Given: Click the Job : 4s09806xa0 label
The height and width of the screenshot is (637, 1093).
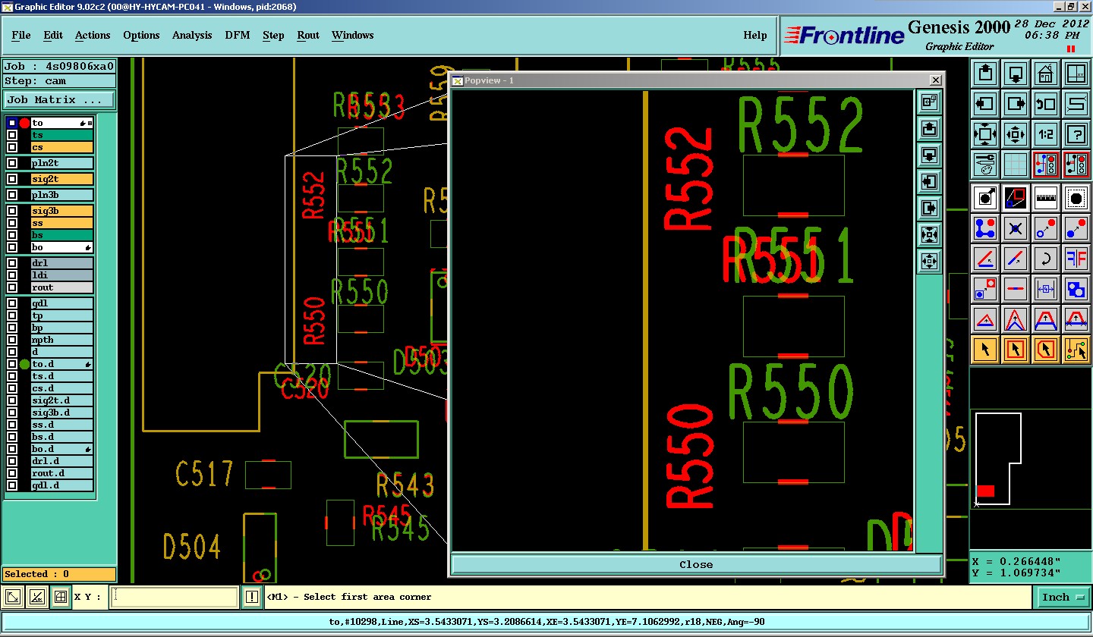Looking at the screenshot, I should pyautogui.click(x=59, y=66).
